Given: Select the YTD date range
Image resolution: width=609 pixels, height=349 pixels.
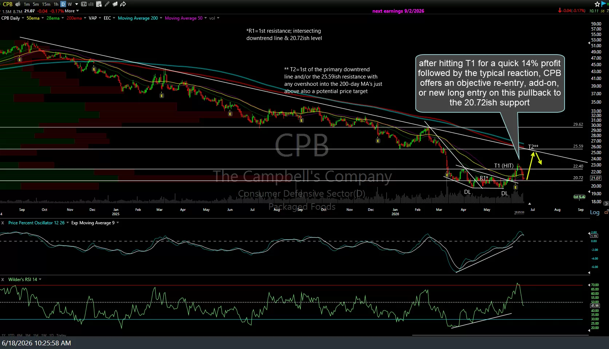Looking at the screenshot, I should coord(11,335).
